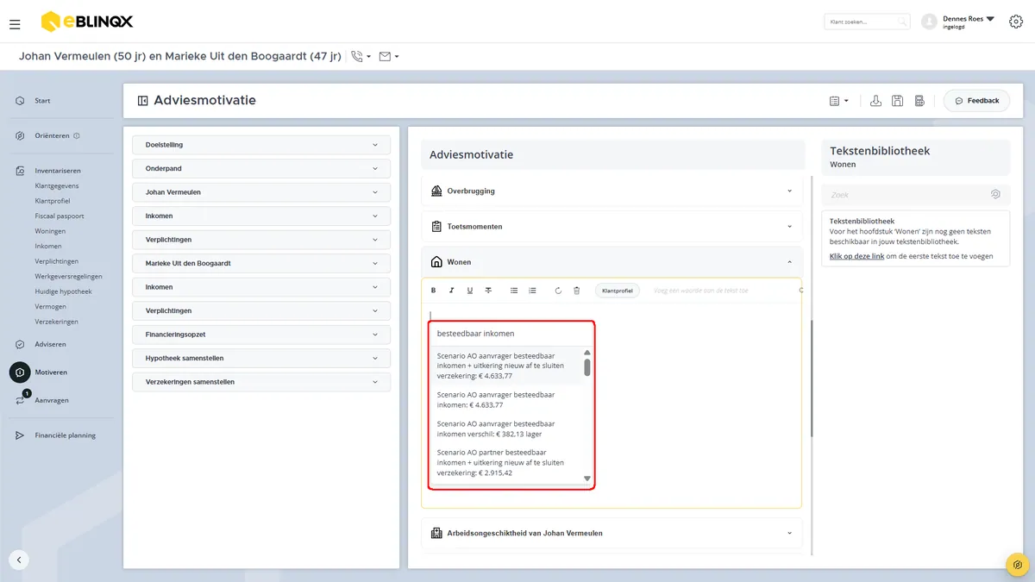Screen dimensions: 1035x582
Task: Open Adviseren in the sidebar
Action: click(x=50, y=344)
